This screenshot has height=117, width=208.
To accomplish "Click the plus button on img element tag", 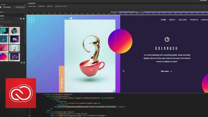I will [x=71, y=18].
